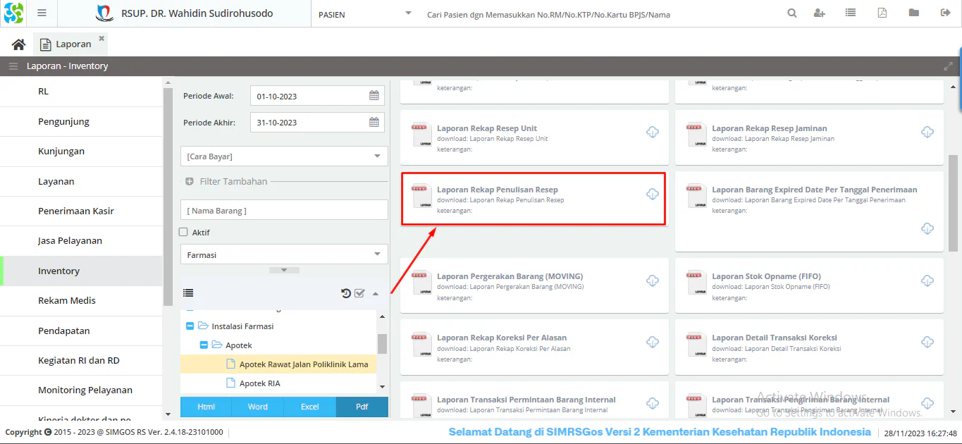Choose Pdf output format
This screenshot has width=962, height=444.
362,407
